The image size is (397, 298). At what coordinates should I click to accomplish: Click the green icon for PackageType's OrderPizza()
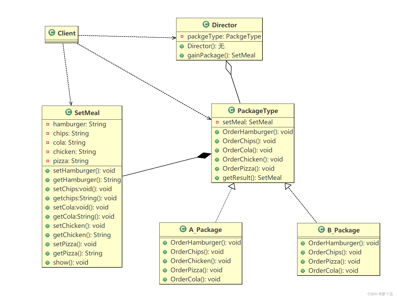tap(217, 169)
